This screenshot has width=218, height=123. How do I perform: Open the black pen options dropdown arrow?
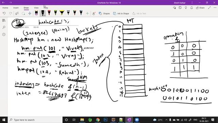pos(45,15)
